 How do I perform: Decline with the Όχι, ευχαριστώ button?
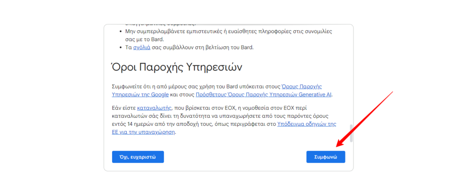point(138,157)
